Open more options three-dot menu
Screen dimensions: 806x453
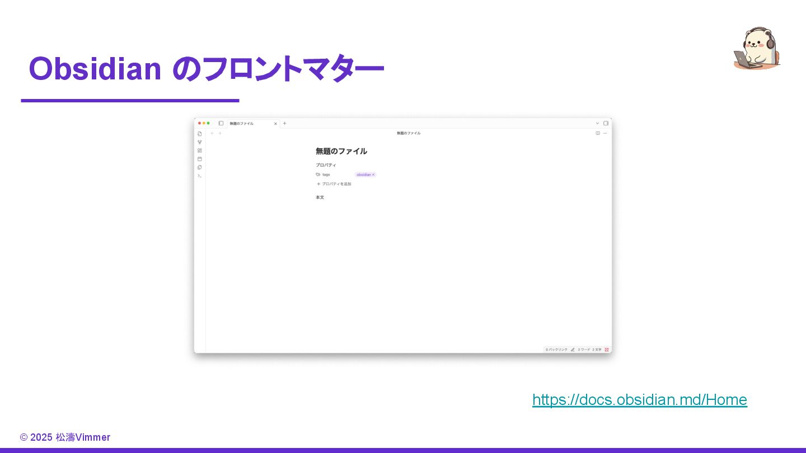click(x=605, y=133)
